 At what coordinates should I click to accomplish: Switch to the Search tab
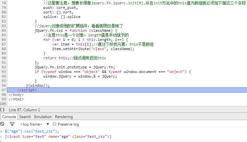coord(25,117)
